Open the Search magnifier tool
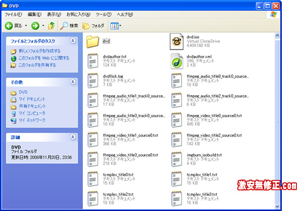The width and height of the screenshot is (297, 211). point(64,25)
